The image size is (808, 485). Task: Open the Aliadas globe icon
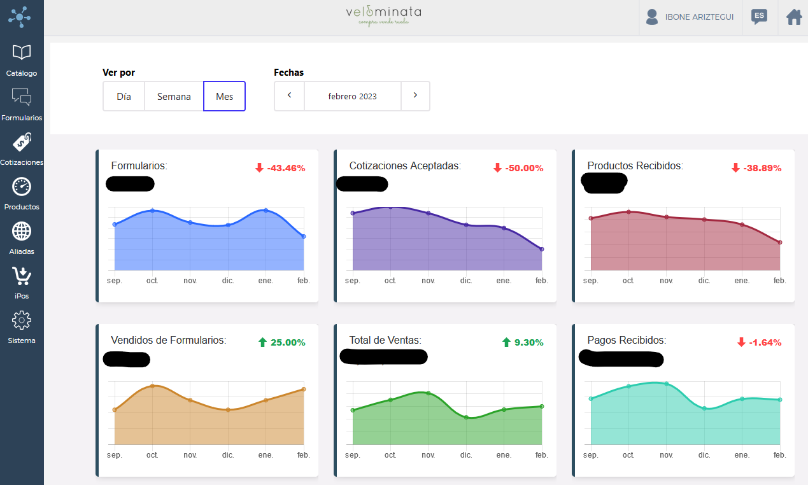22,231
